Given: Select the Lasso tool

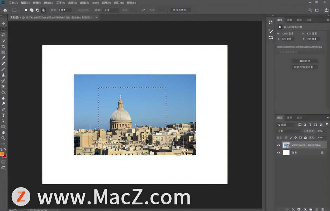Looking at the screenshot, I should pos(3,35).
